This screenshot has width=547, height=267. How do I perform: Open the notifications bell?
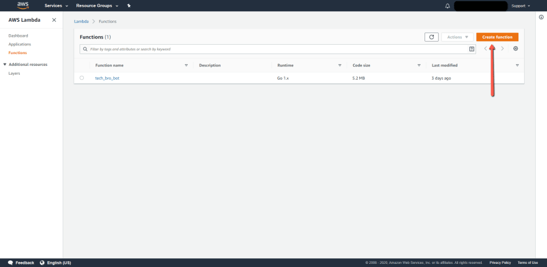(x=448, y=6)
